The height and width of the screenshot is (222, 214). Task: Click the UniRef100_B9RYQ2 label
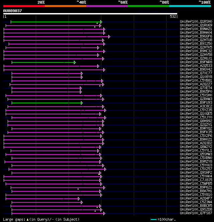point(196,128)
